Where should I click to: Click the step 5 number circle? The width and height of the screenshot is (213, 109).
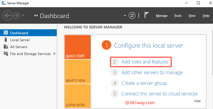[x=115, y=94]
